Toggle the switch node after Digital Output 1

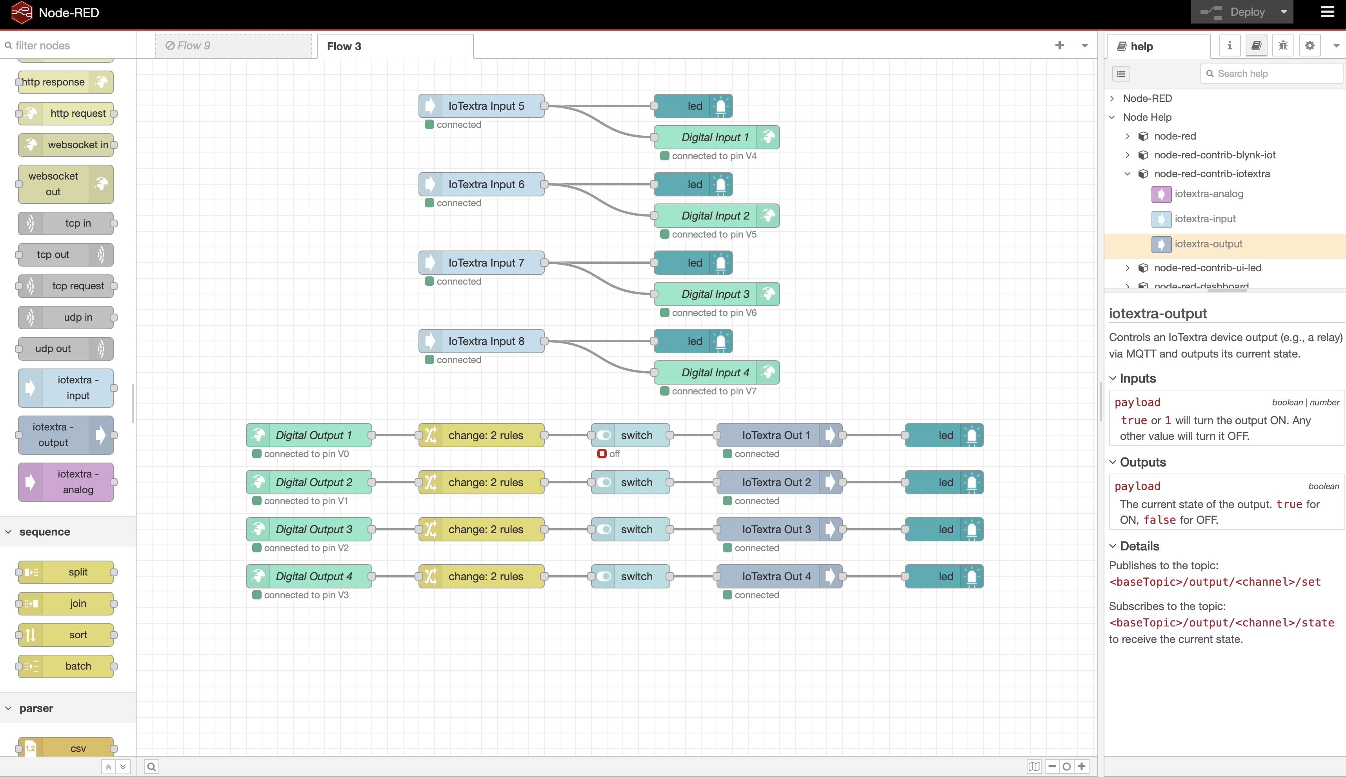[x=630, y=436]
